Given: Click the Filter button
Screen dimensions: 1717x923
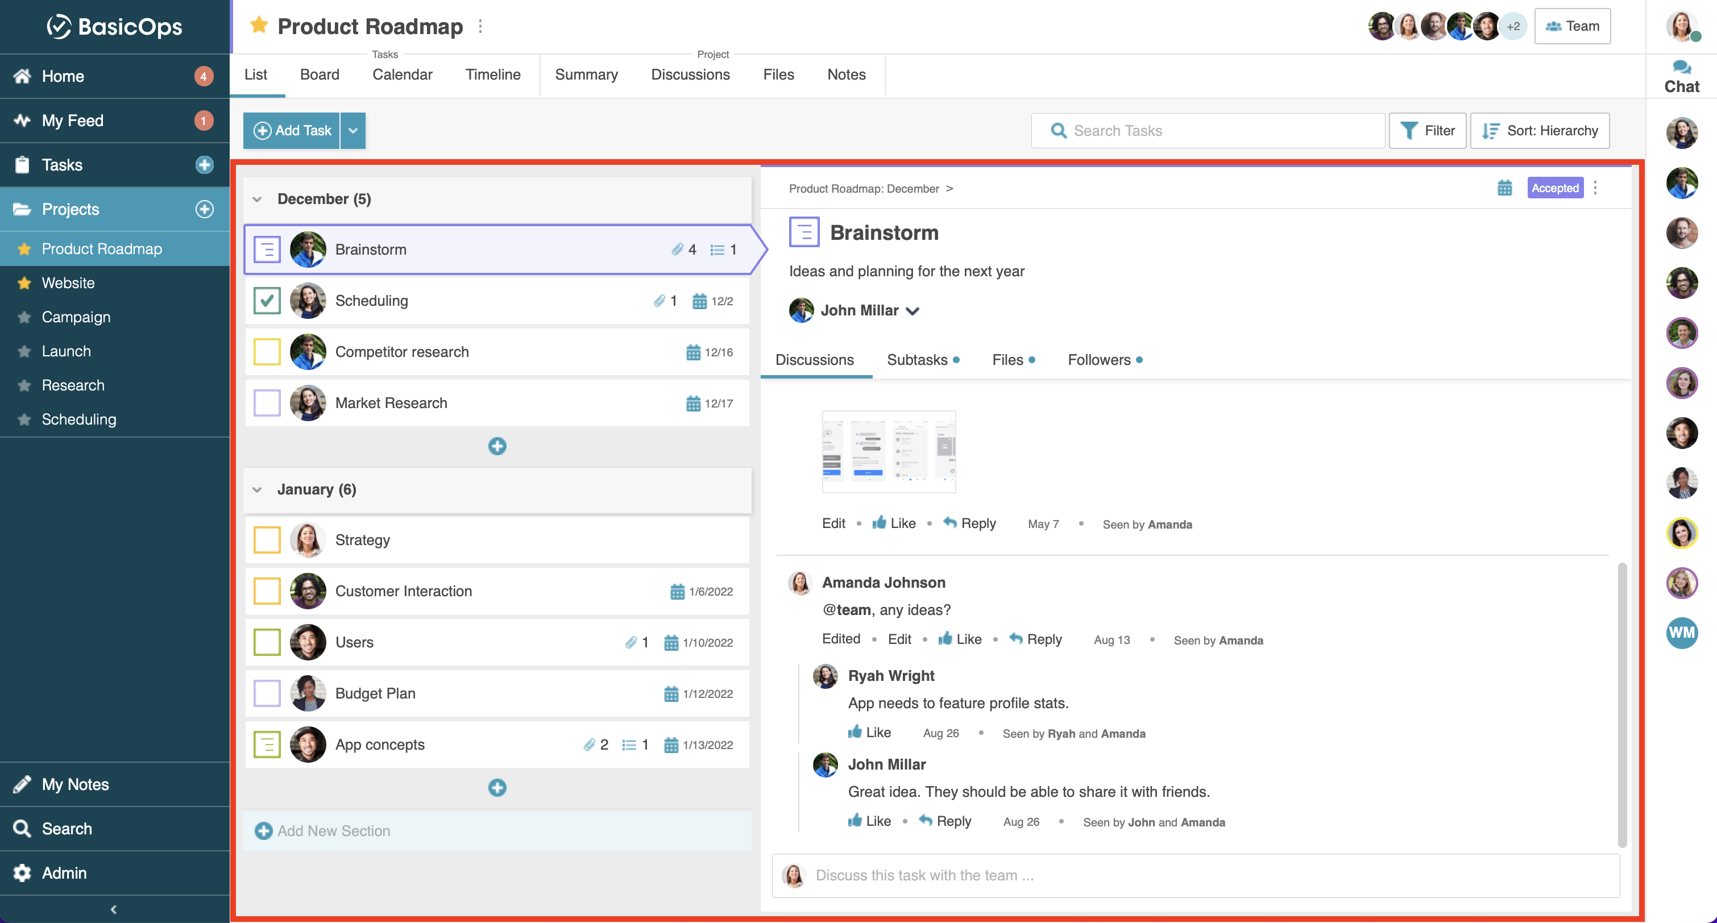Looking at the screenshot, I should [x=1427, y=131].
